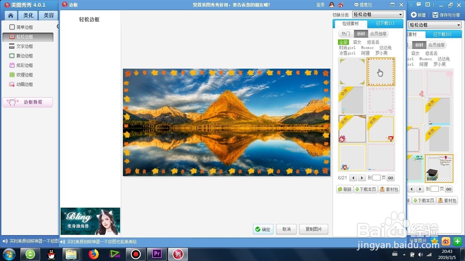This screenshot has width=465, height=261.
Task: Filter by 森女 tag in dialog
Action: point(357,42)
